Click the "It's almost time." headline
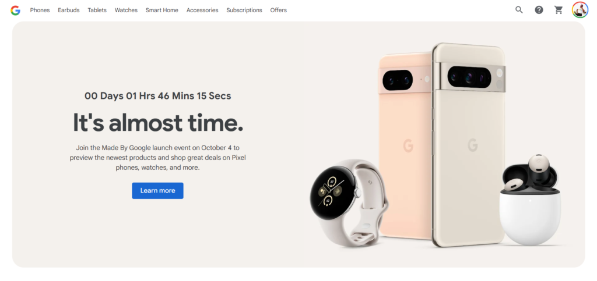Screen dimensions: 597x281 (x=157, y=123)
